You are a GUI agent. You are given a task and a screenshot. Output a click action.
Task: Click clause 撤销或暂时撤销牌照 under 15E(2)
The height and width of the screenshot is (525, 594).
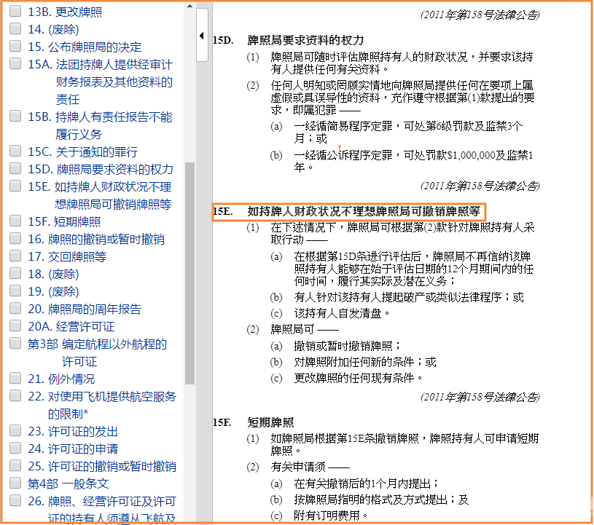(x=347, y=346)
